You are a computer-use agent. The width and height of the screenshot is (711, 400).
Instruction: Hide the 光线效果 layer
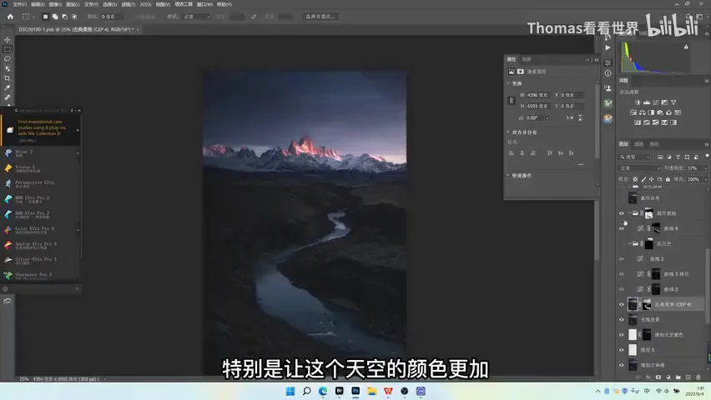(x=622, y=320)
